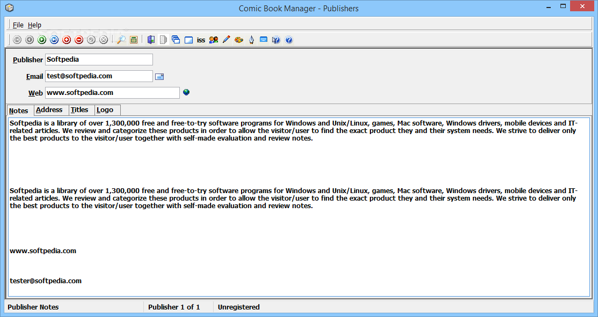Add new publisher with red plus
Screen dimensions: 598x317
coord(67,40)
